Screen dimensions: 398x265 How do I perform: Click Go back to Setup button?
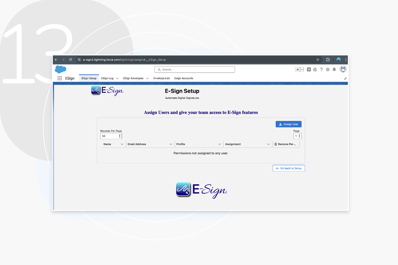tap(289, 168)
